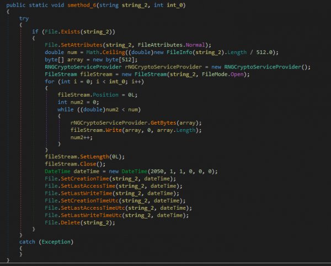This screenshot has height=266, width=331.
Task: Click the File.Exists call in the if condition
Action: (58, 31)
